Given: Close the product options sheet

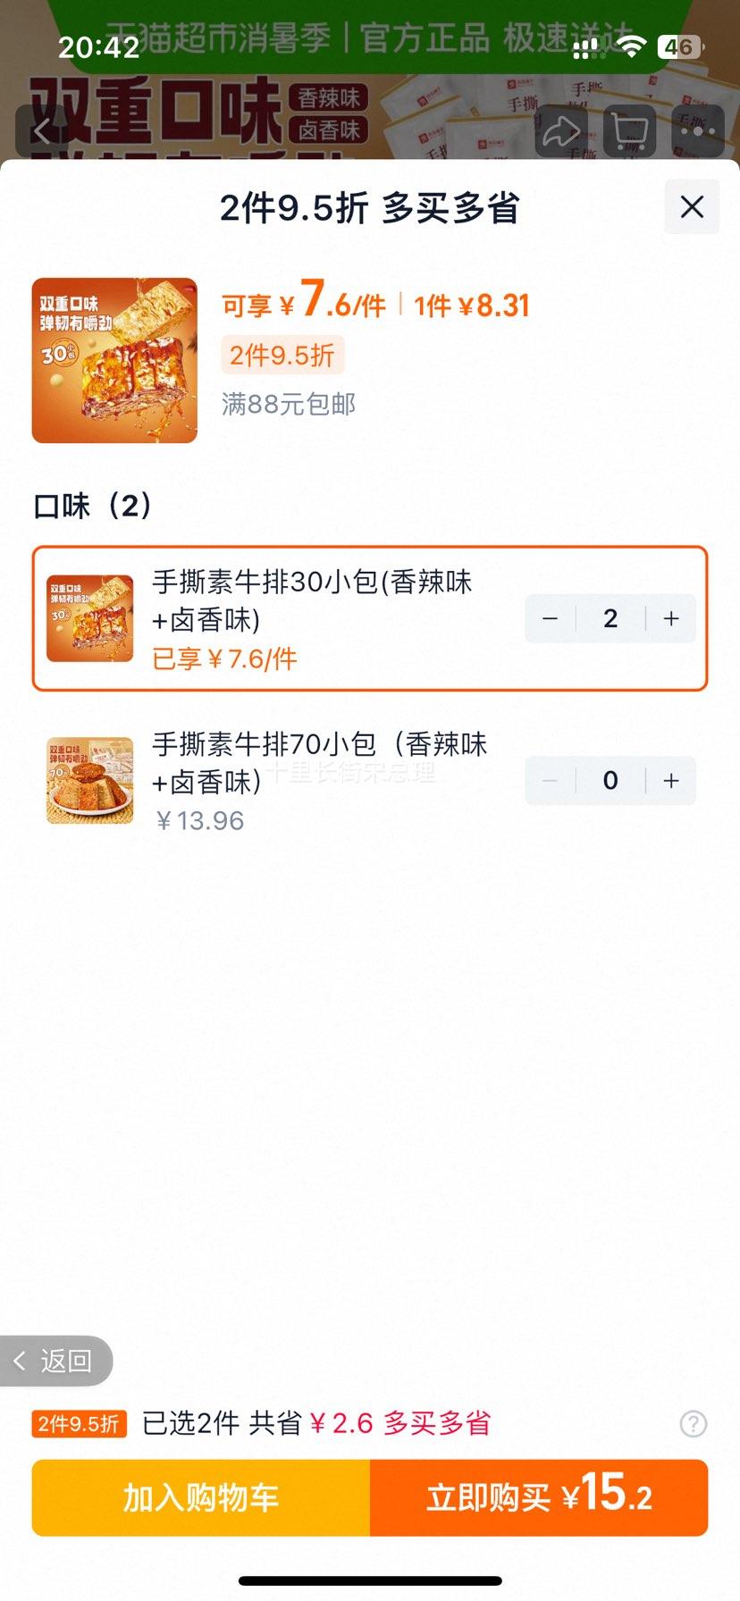Looking at the screenshot, I should (692, 207).
